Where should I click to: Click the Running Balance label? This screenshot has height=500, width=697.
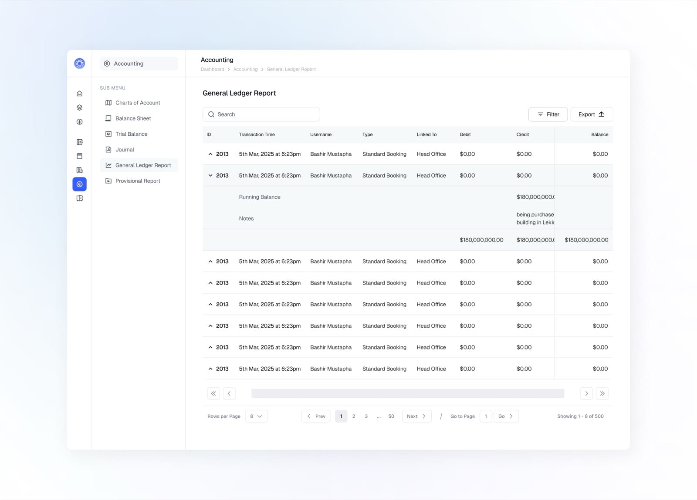coord(260,197)
